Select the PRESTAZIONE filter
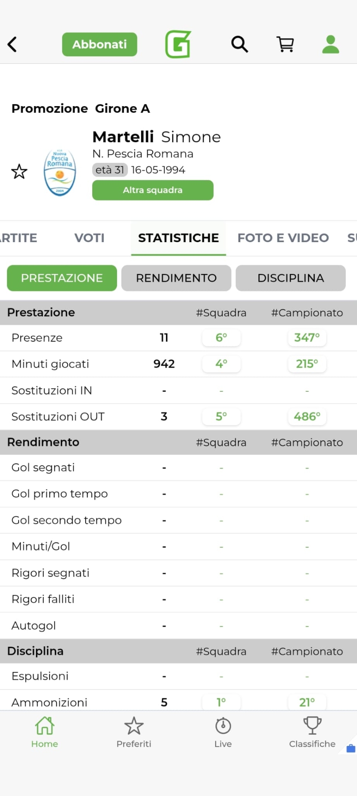The width and height of the screenshot is (357, 796). (x=62, y=278)
